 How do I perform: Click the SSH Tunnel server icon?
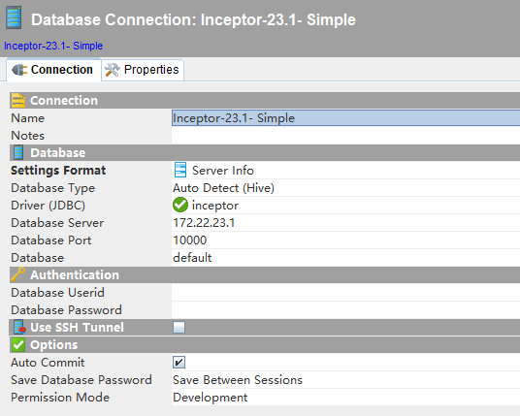coord(19,327)
